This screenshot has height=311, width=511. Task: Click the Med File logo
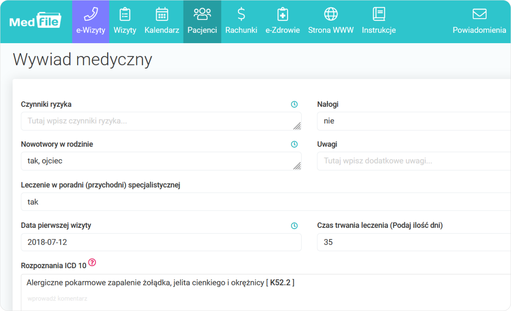point(35,20)
